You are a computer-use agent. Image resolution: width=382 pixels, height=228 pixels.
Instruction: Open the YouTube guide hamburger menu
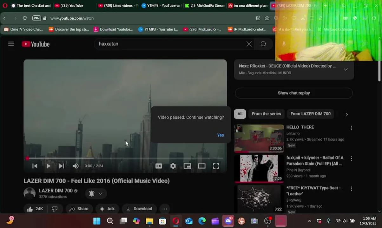pos(11,44)
